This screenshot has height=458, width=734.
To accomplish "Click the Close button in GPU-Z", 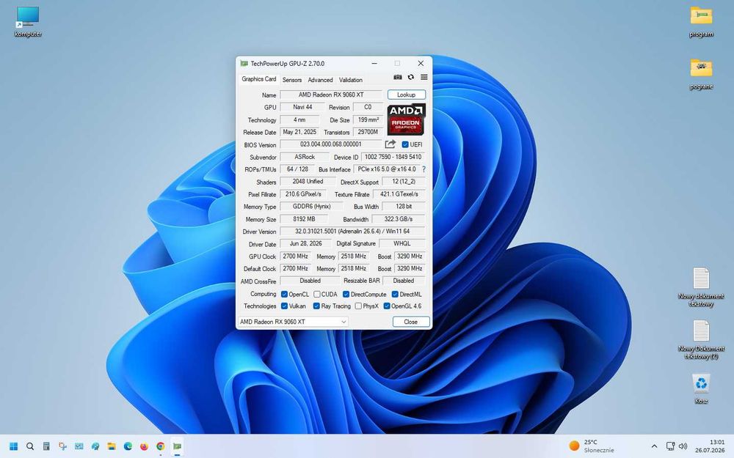I will click(x=410, y=322).
